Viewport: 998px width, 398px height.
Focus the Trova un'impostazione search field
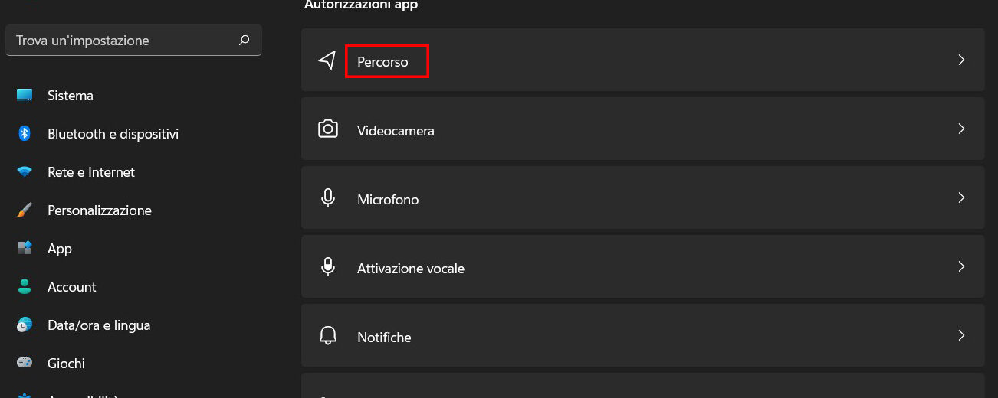pos(123,41)
